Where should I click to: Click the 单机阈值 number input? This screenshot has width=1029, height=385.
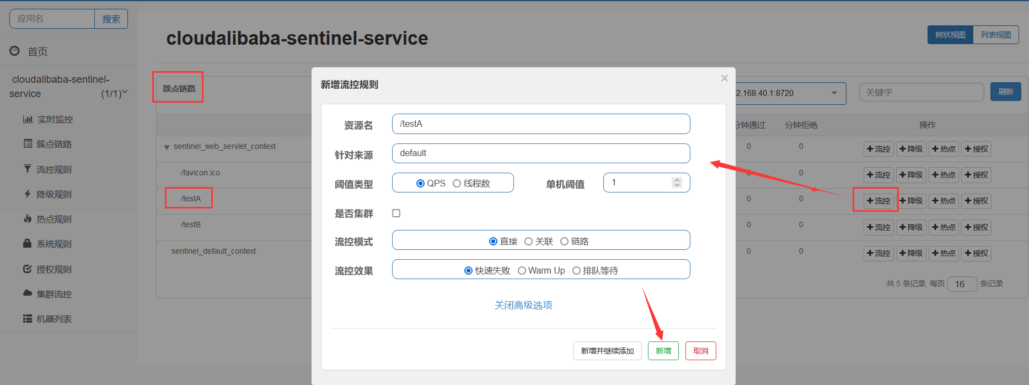(646, 183)
